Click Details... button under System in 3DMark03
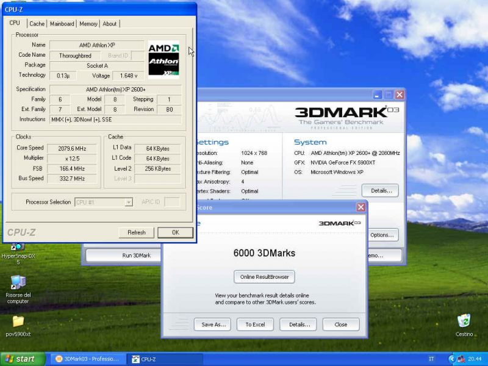This screenshot has width=488, height=366. coord(380,190)
